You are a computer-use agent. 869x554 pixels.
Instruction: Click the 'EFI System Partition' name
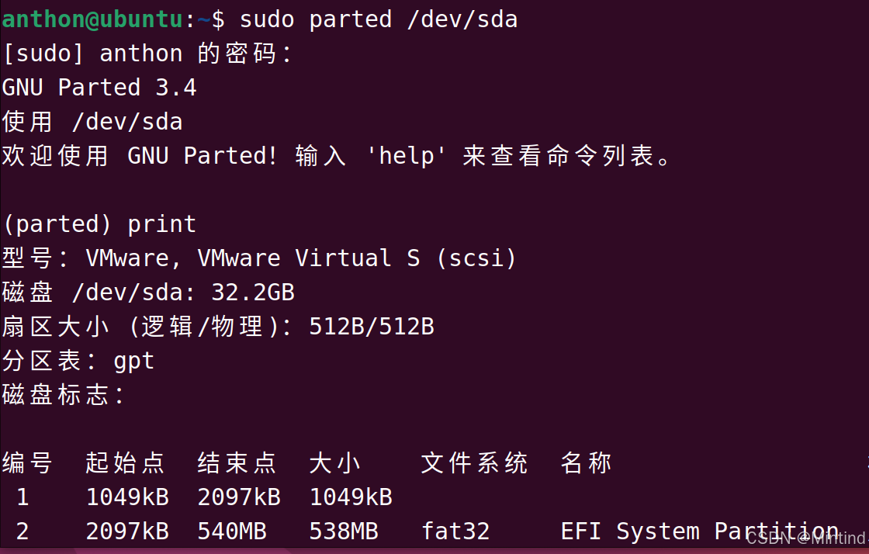click(x=699, y=531)
